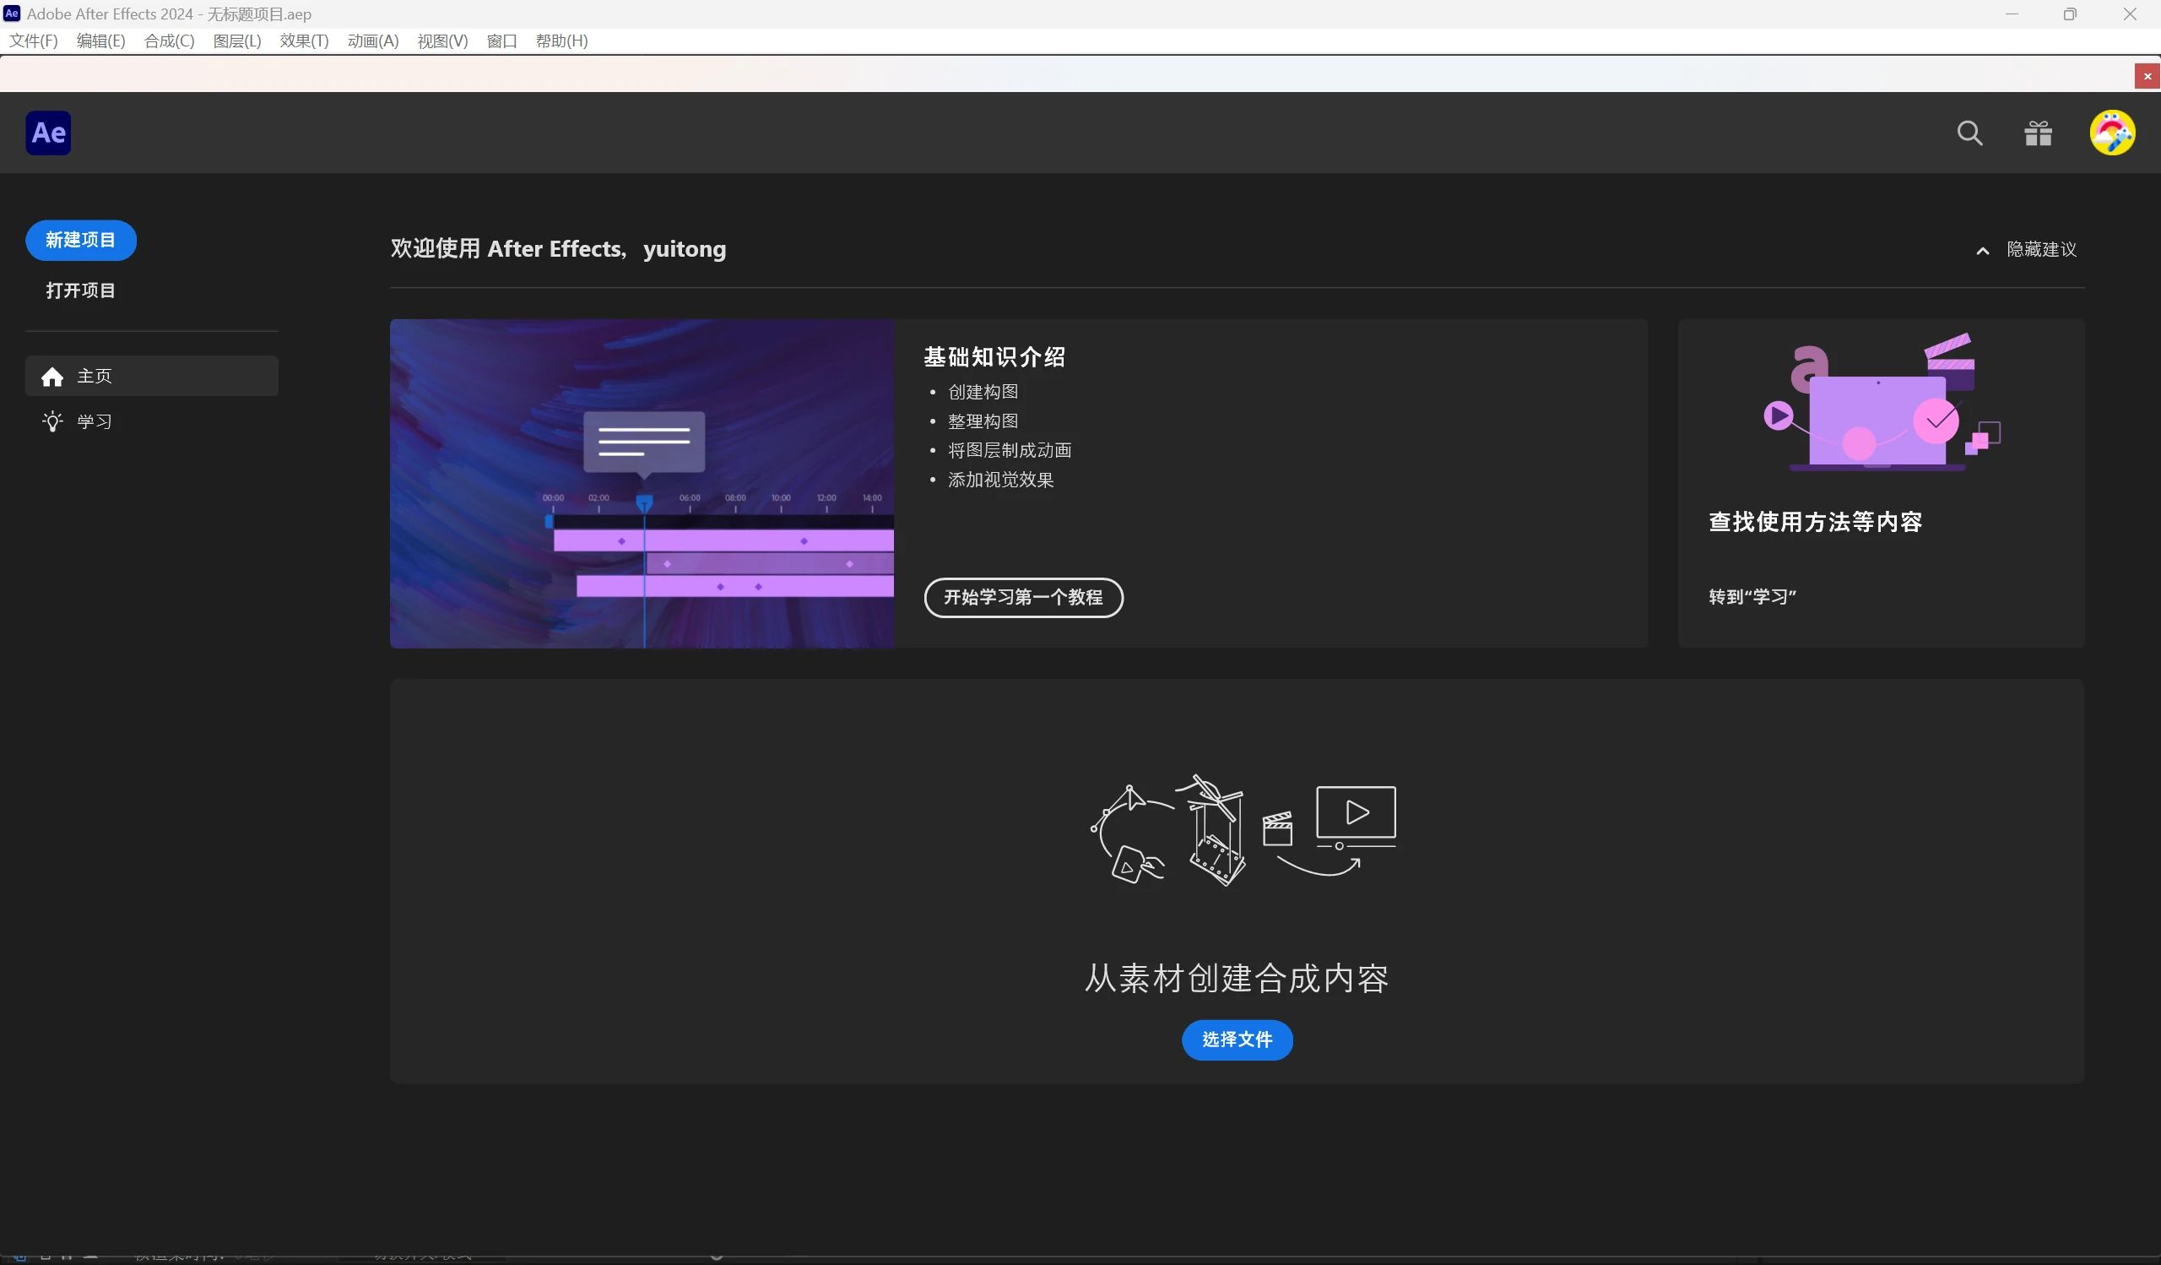
Task: Click 选择文件 to create composition from footage
Action: tap(1237, 1040)
